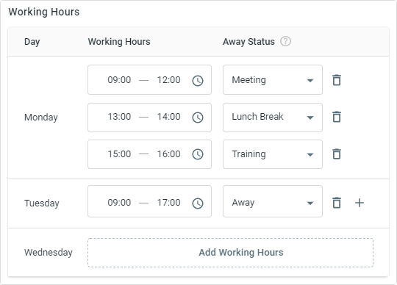Open the Away Status help icon
397x285 pixels.
285,41
